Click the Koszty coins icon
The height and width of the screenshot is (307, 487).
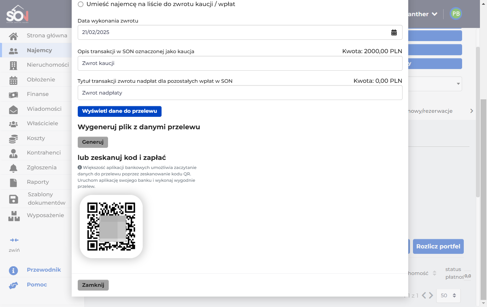[13, 138]
